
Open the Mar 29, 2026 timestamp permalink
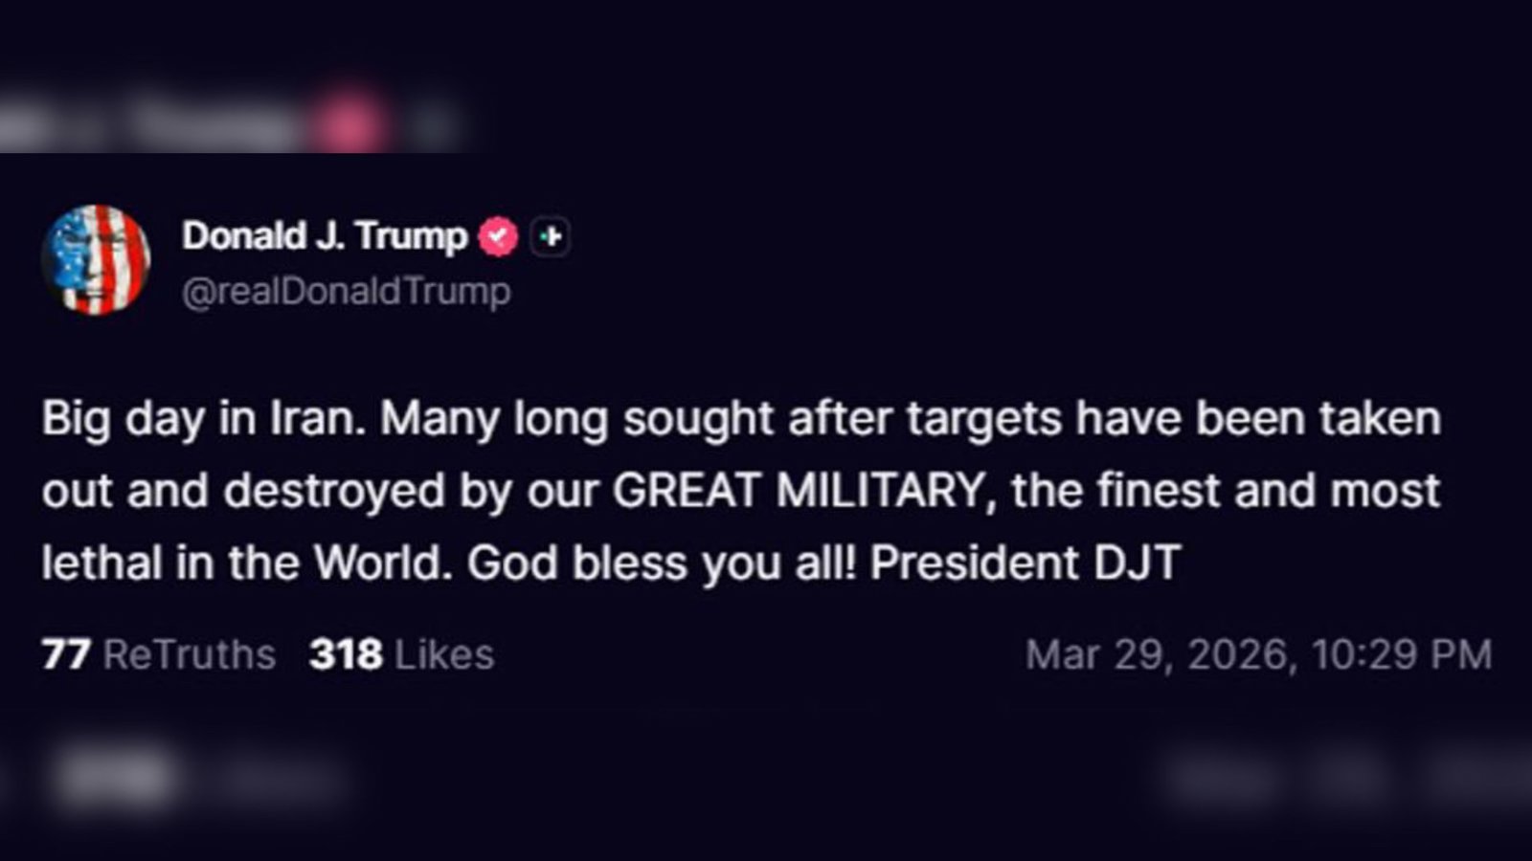click(x=1259, y=655)
